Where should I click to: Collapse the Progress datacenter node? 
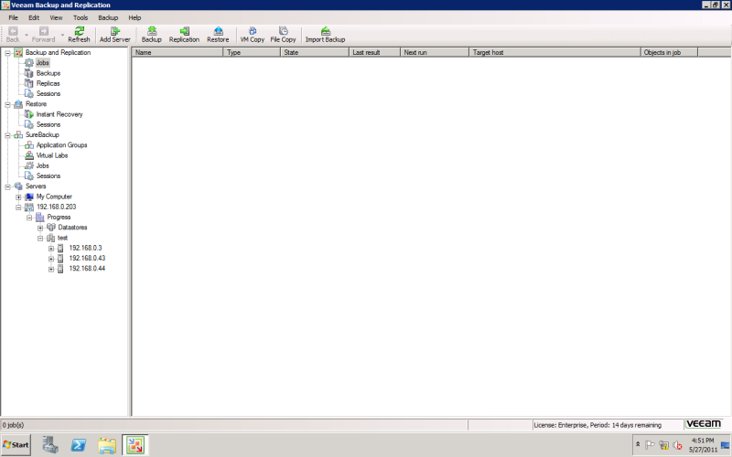point(29,218)
